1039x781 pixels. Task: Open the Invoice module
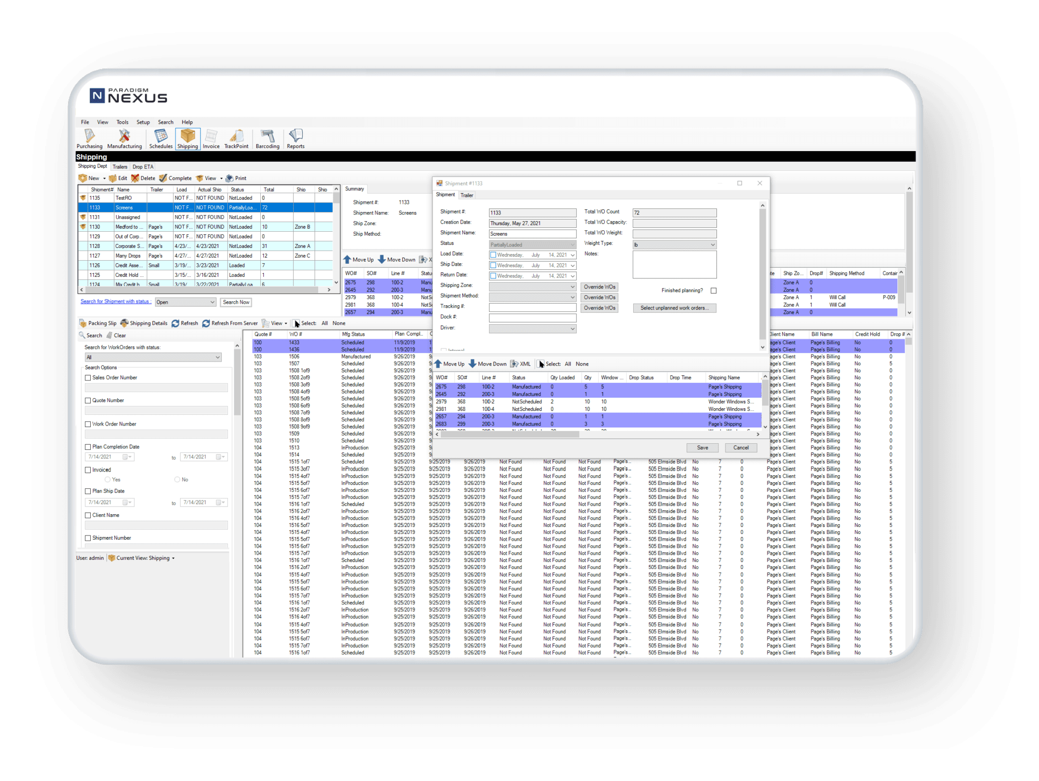tap(212, 138)
